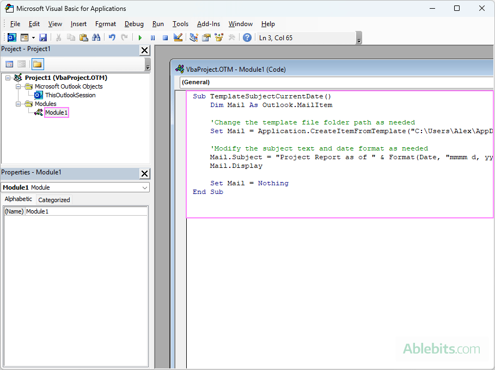The height and width of the screenshot is (370, 495).
Task: Close the Project - Project1 panel
Action: (145, 51)
